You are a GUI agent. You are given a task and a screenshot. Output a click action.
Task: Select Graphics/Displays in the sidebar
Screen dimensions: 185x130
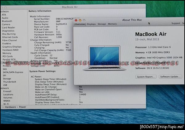12,47
